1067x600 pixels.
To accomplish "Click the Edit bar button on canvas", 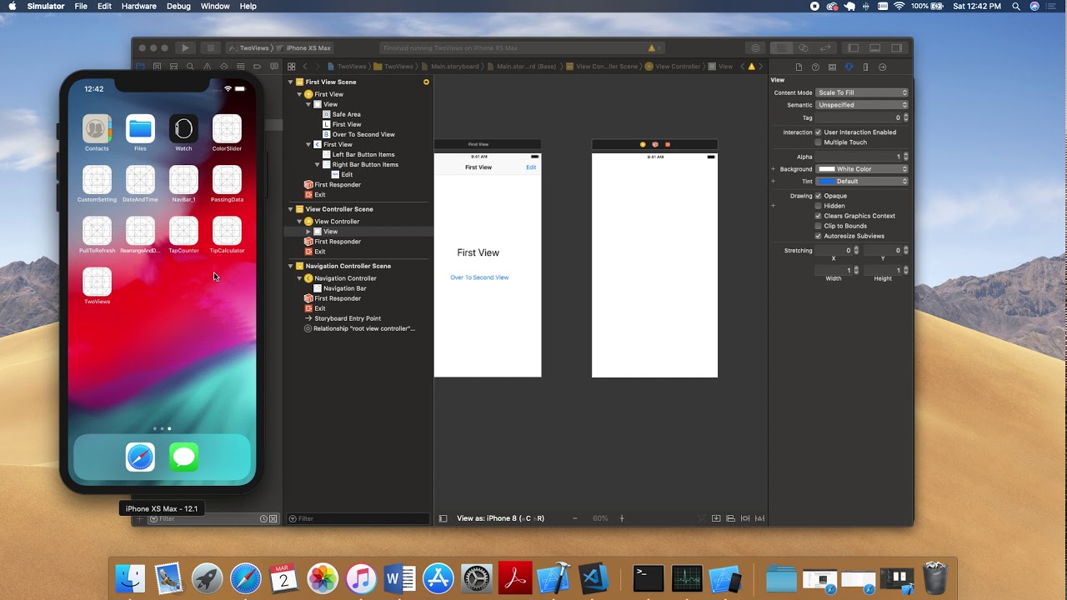I will point(531,167).
